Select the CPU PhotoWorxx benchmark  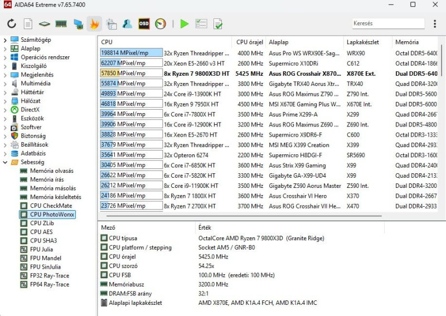pyautogui.click(x=47, y=215)
